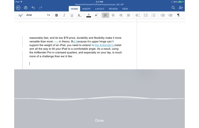Toggle italic formatting

click(x=64, y=15)
